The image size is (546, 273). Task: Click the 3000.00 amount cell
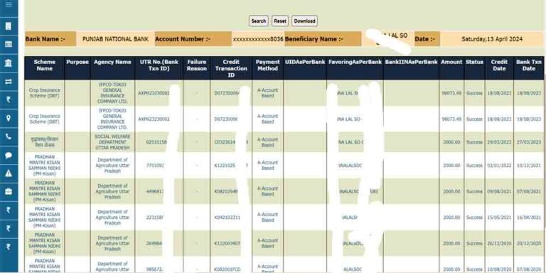[x=451, y=142]
